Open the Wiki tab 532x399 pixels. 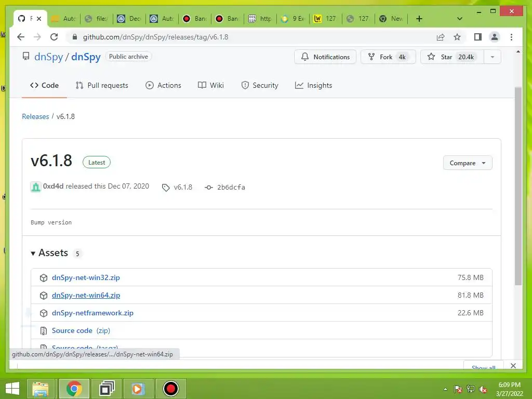click(x=211, y=86)
